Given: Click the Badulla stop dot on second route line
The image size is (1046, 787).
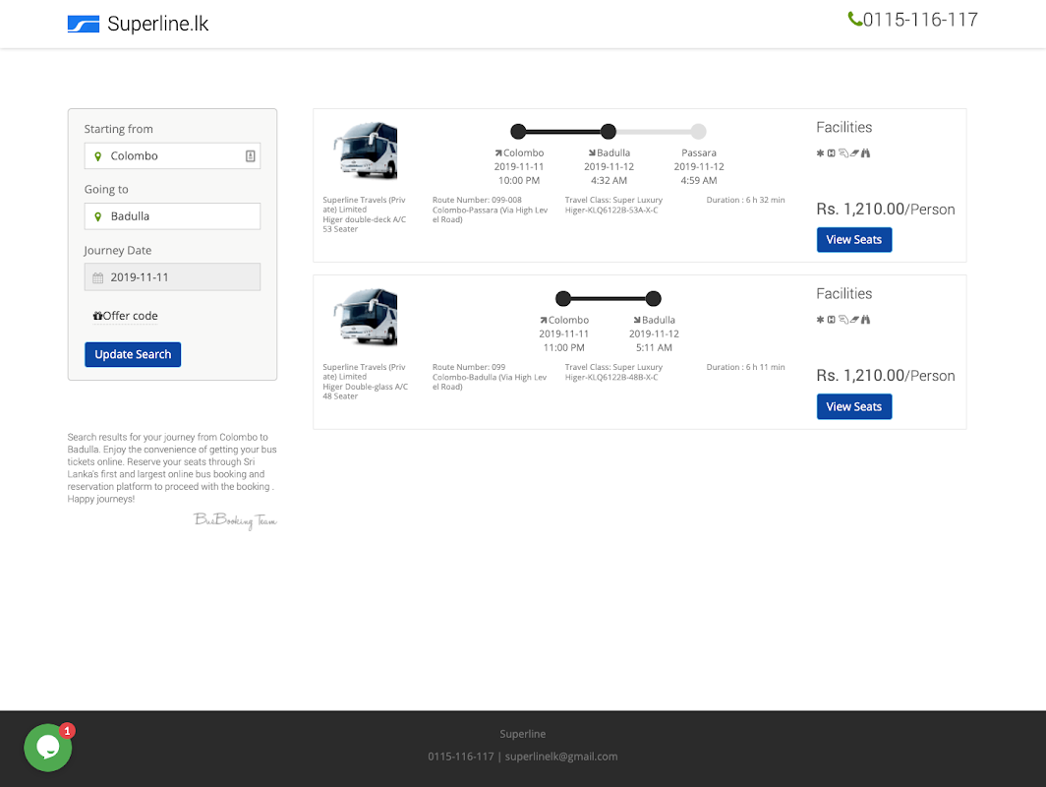Looking at the screenshot, I should point(654,298).
